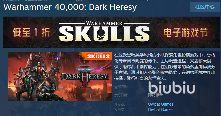Click the Warhammer 40,000: Dark Heresy page title
The height and width of the screenshot is (116, 221).
click(70, 7)
